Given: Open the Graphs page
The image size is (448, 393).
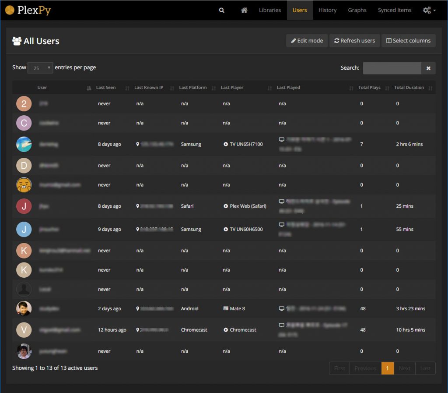Looking at the screenshot, I should [357, 10].
